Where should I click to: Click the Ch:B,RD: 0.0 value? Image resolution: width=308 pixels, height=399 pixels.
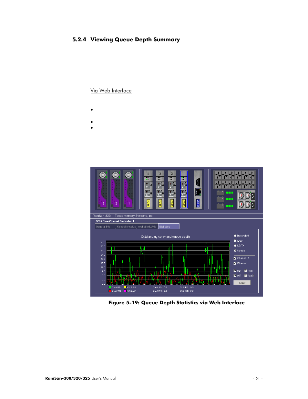187,287
